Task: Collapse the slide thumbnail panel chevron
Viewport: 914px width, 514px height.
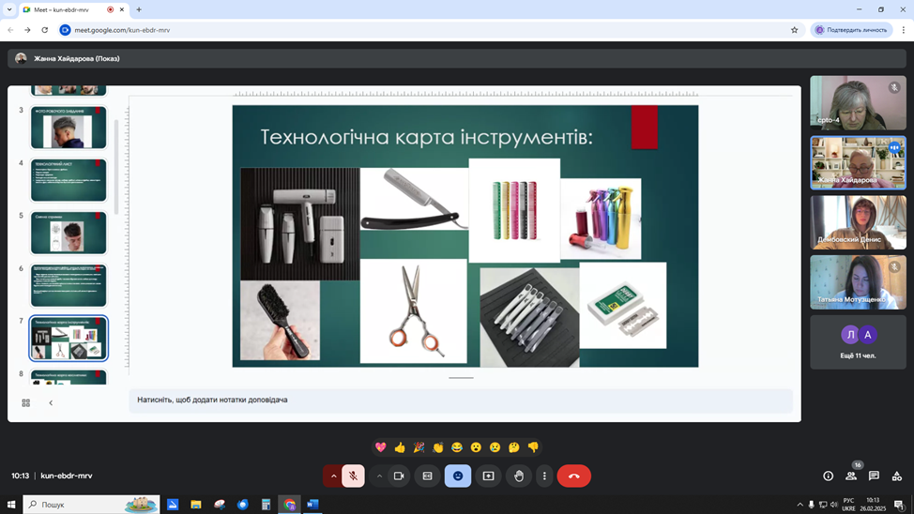Action: [51, 402]
